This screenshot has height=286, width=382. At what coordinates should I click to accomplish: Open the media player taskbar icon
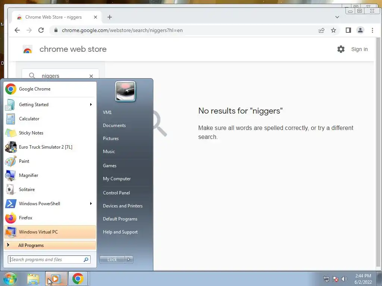tap(56, 279)
